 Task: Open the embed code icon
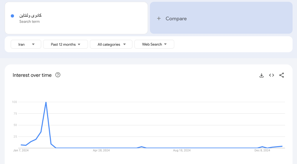point(272,75)
